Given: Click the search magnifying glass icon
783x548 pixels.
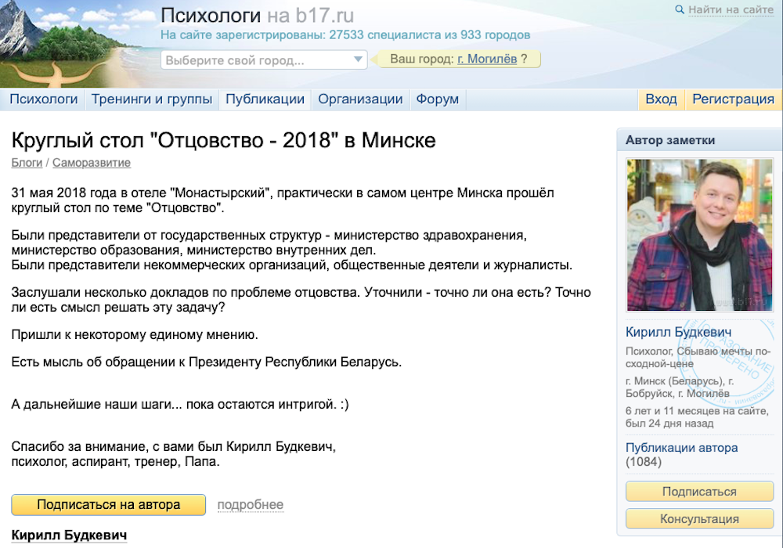Looking at the screenshot, I should pos(680,10).
